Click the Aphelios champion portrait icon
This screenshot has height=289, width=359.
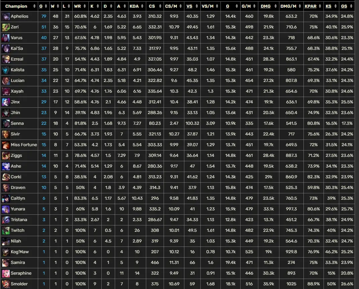(6, 16)
